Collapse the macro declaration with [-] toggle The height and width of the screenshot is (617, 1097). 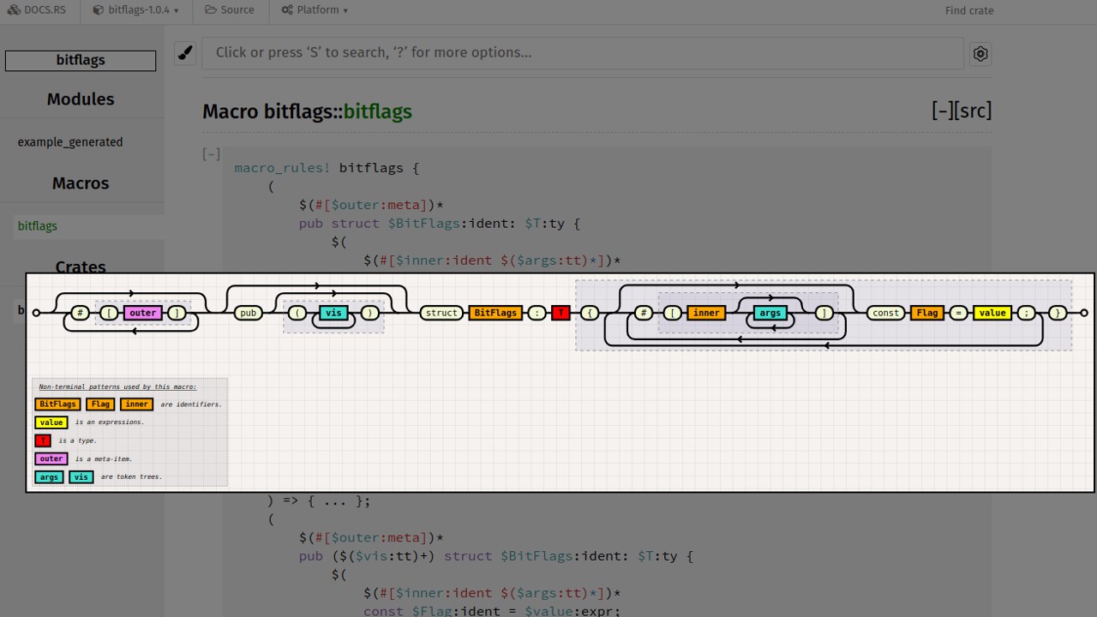(211, 154)
